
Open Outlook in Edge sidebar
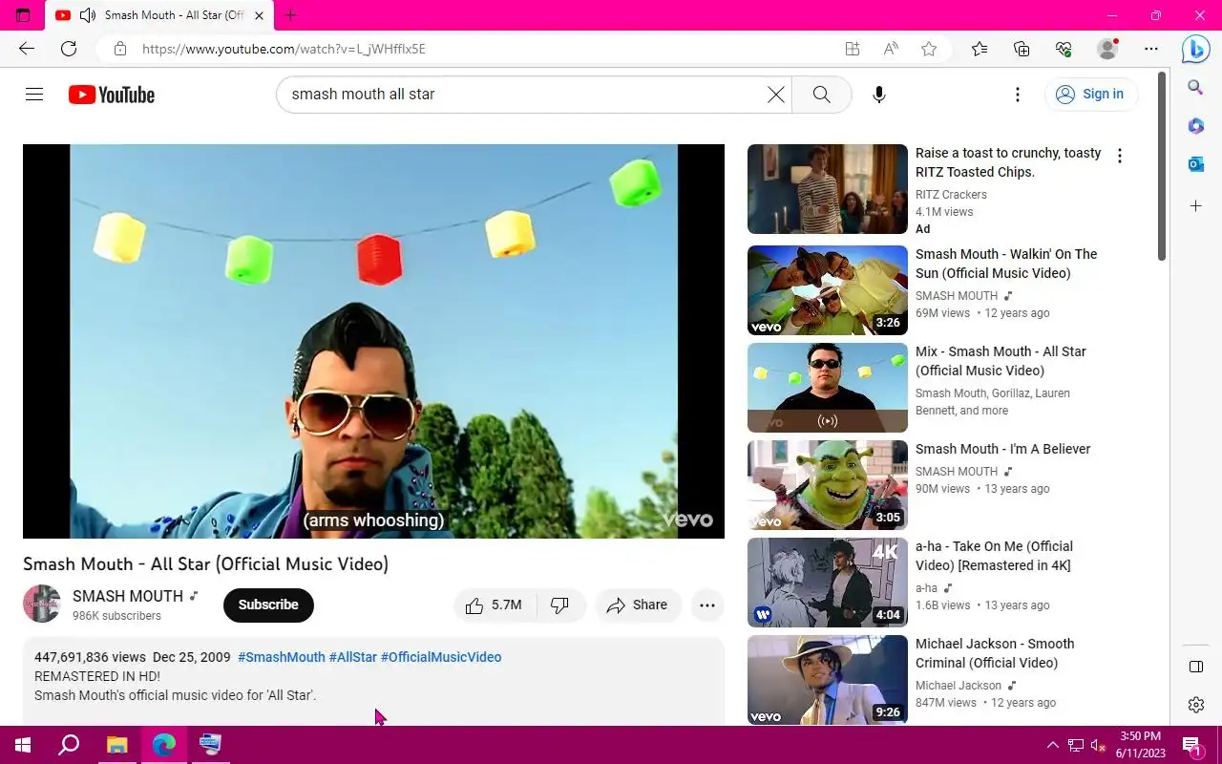pos(1195,164)
